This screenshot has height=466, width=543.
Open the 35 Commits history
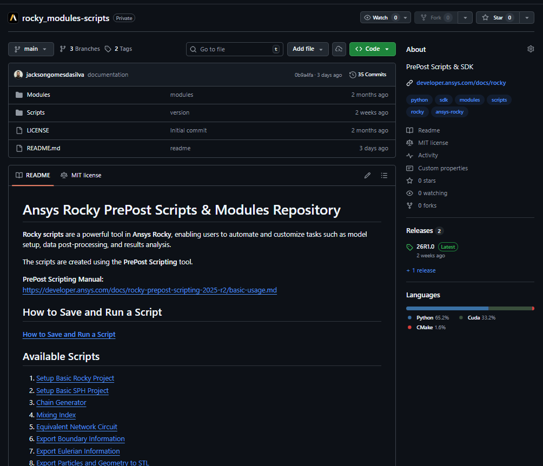pyautogui.click(x=368, y=75)
